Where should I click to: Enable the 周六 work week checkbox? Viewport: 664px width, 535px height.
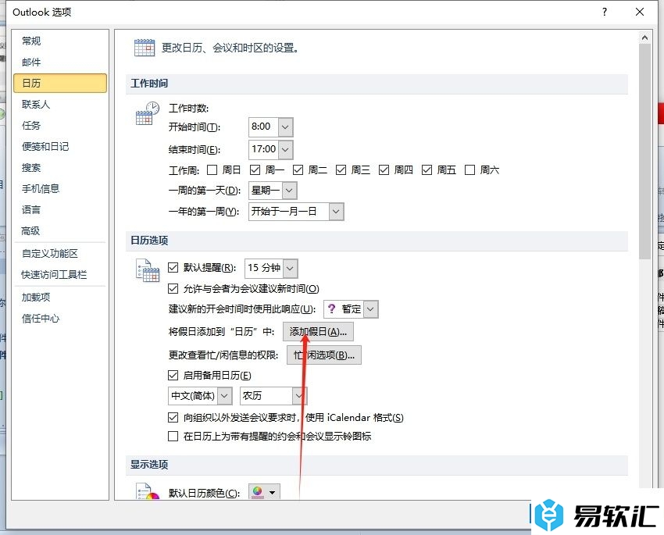[470, 170]
